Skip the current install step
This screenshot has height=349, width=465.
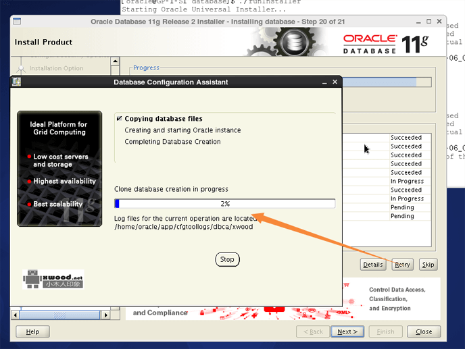tap(428, 265)
